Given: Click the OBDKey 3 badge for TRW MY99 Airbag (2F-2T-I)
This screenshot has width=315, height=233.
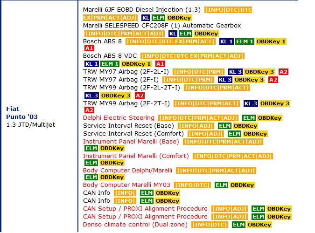Looking at the screenshot, I should (275, 103).
